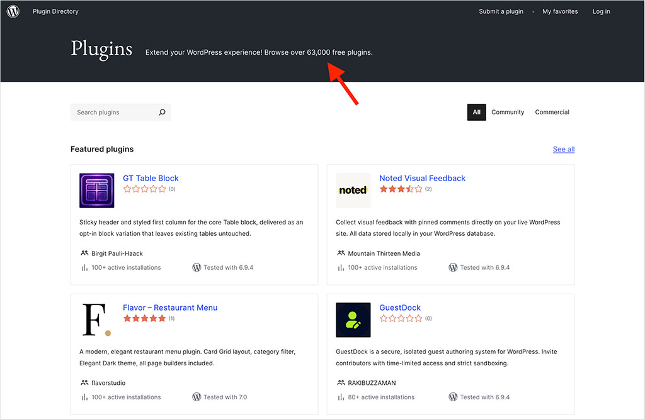This screenshot has height=420, width=645.
Task: Click the GuestDock star rating
Action: 401,318
